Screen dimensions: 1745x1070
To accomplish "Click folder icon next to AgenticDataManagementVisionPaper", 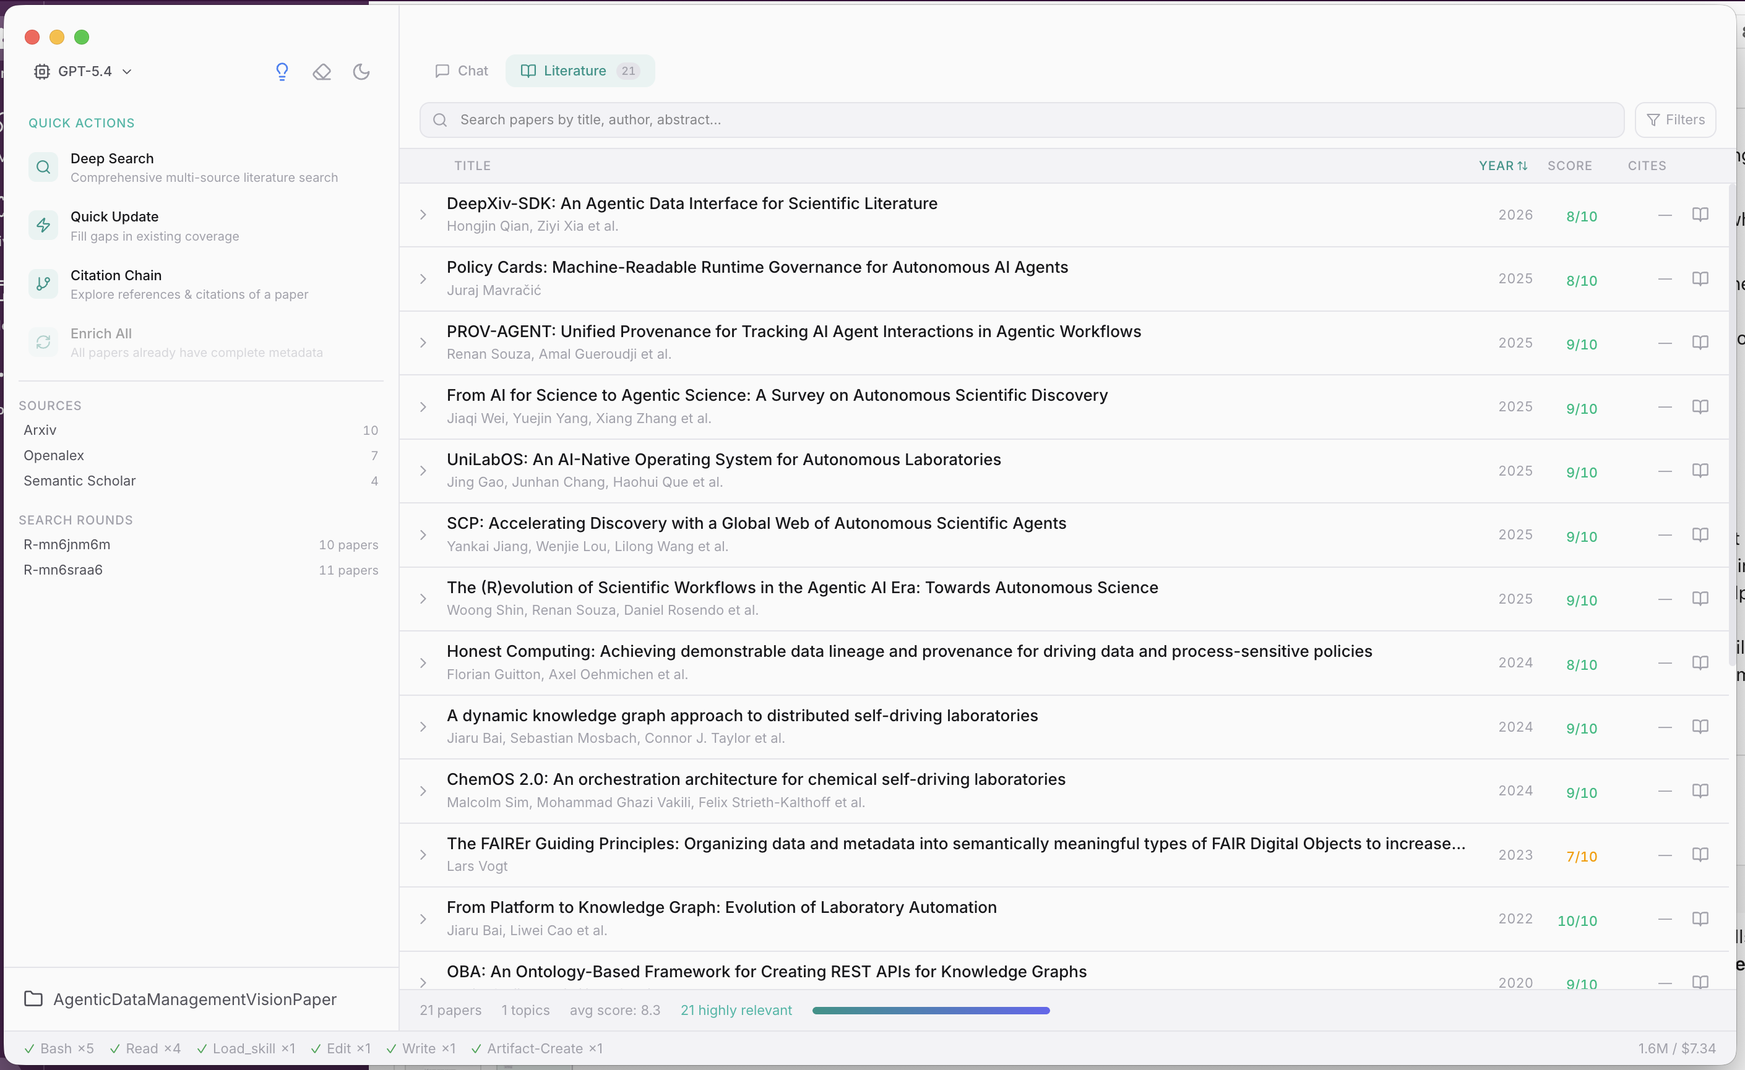I will click(x=33, y=998).
